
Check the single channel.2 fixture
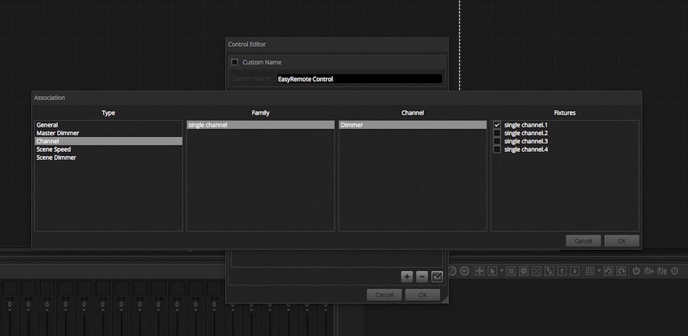[497, 133]
